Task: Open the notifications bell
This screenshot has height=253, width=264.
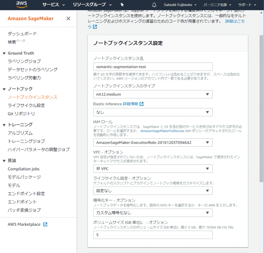Action: coord(154,5)
